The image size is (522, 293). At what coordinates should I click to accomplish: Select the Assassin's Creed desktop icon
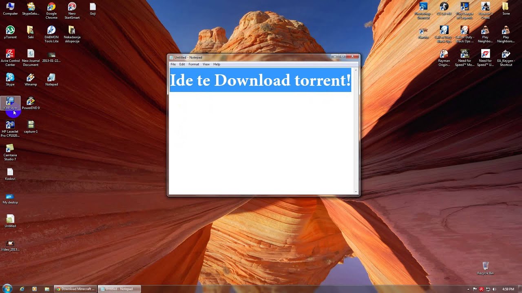(485, 11)
